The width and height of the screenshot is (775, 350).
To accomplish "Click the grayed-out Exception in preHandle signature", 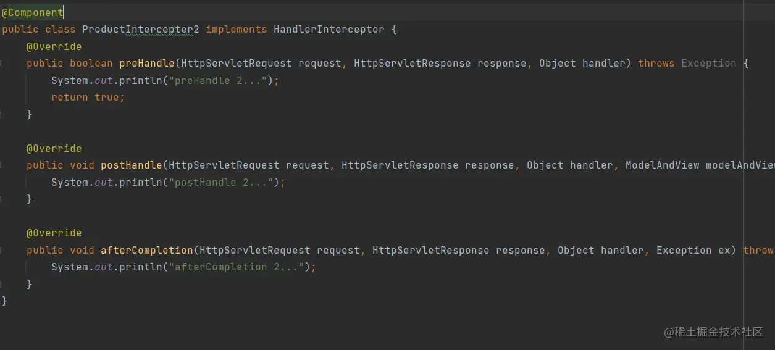I will [x=708, y=64].
